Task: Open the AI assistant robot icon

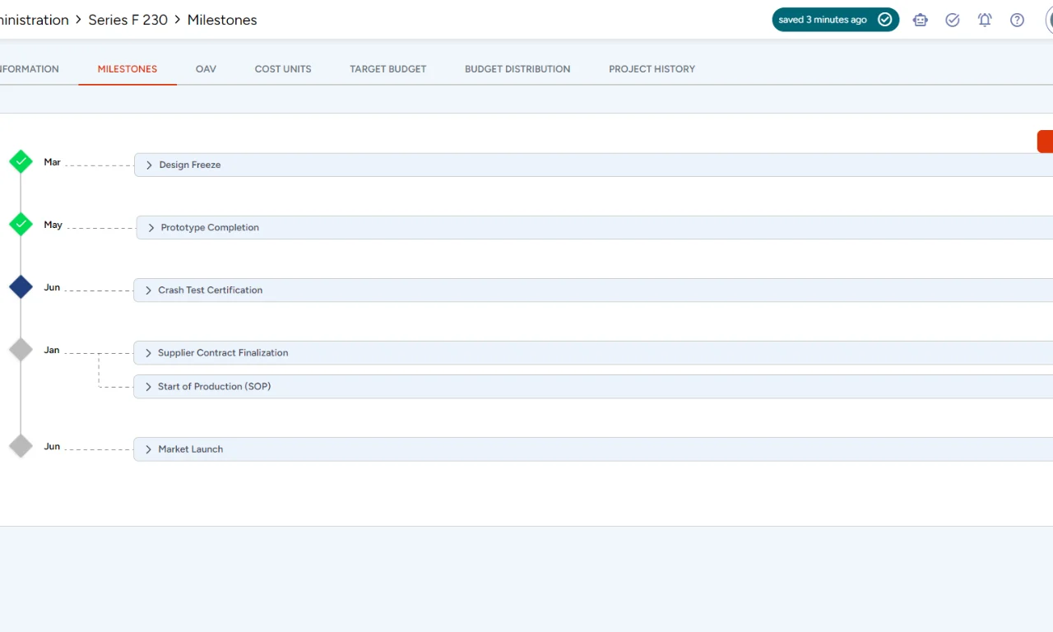Action: click(x=920, y=20)
